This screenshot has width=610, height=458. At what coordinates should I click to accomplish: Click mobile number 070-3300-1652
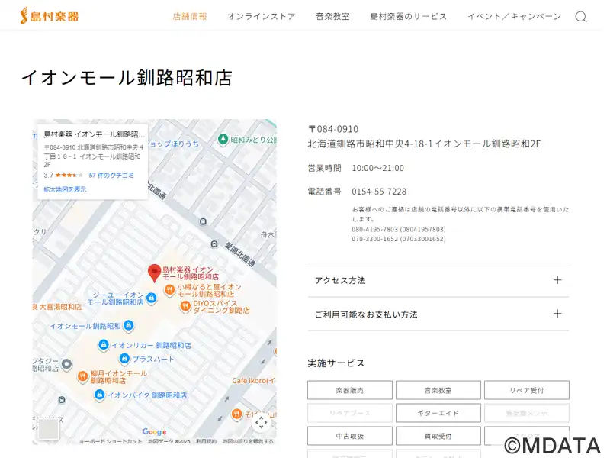point(374,239)
